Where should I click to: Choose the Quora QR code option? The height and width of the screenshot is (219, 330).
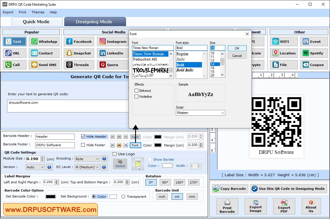113,65
